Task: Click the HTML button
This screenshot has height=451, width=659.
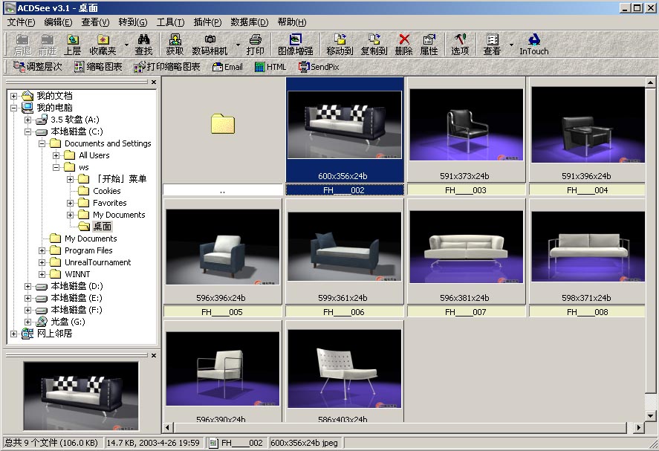Action: [x=270, y=67]
